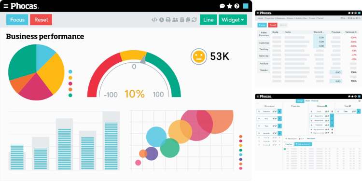Click the trash delete icon in toolbar
The width and height of the screenshot is (362, 181).
click(x=182, y=20)
